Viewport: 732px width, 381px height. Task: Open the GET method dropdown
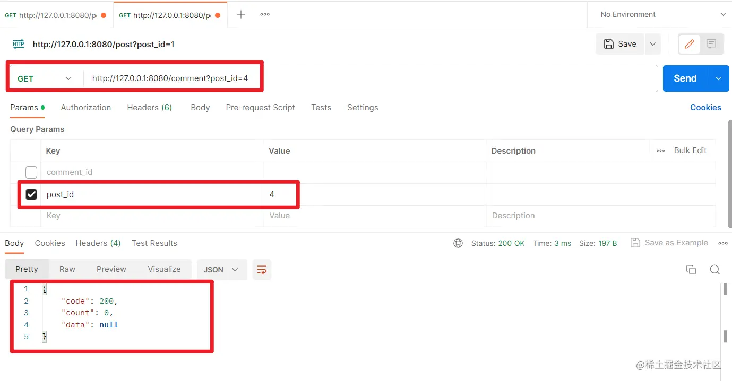(x=45, y=78)
